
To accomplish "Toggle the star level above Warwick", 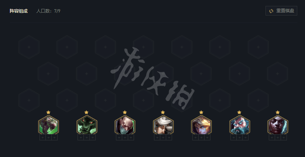I will tap(86, 112).
